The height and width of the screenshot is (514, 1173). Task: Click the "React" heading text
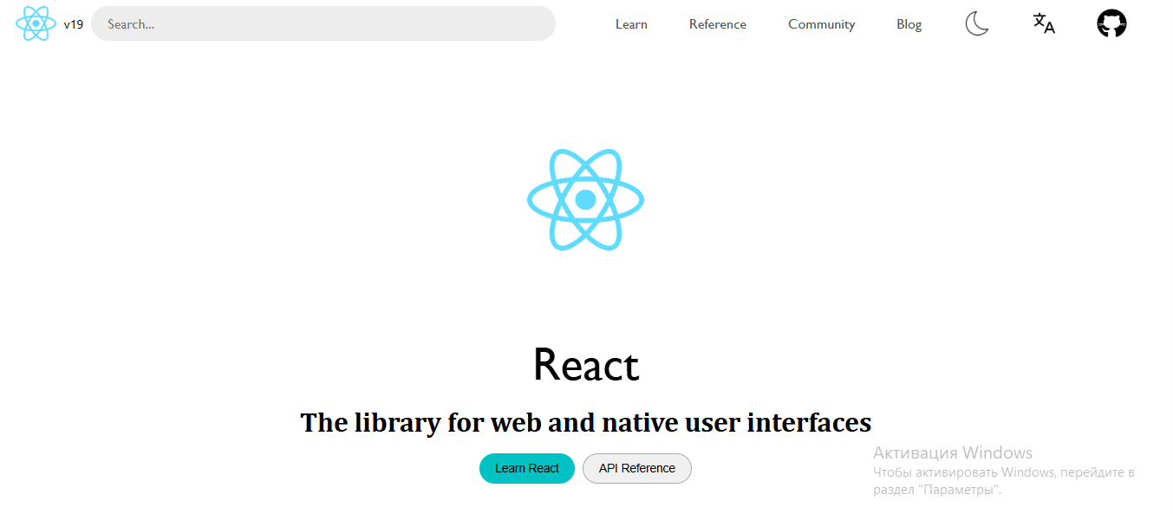click(x=586, y=365)
